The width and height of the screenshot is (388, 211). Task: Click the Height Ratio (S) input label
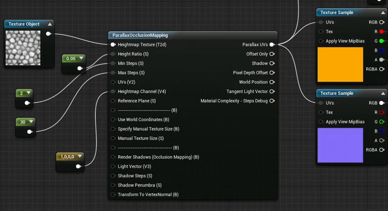pos(133,54)
